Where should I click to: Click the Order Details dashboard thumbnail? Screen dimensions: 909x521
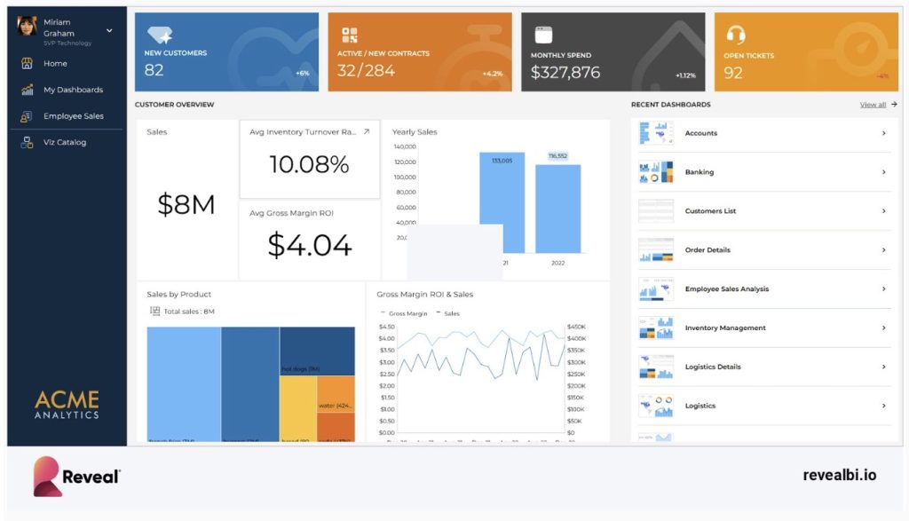coord(656,250)
